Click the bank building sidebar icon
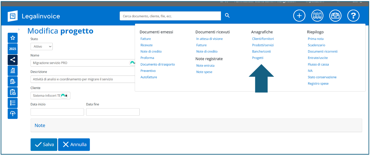This screenshot has width=370, height=155. click(12, 81)
